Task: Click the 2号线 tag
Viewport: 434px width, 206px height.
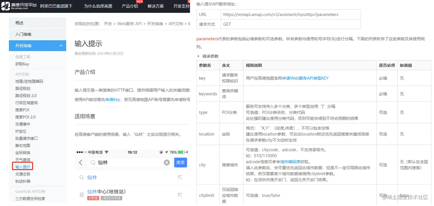Action: pos(93,198)
